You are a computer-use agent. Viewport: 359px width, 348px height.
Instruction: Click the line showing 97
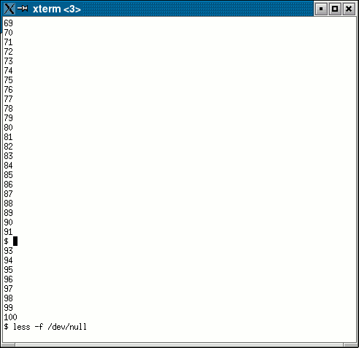8,289
